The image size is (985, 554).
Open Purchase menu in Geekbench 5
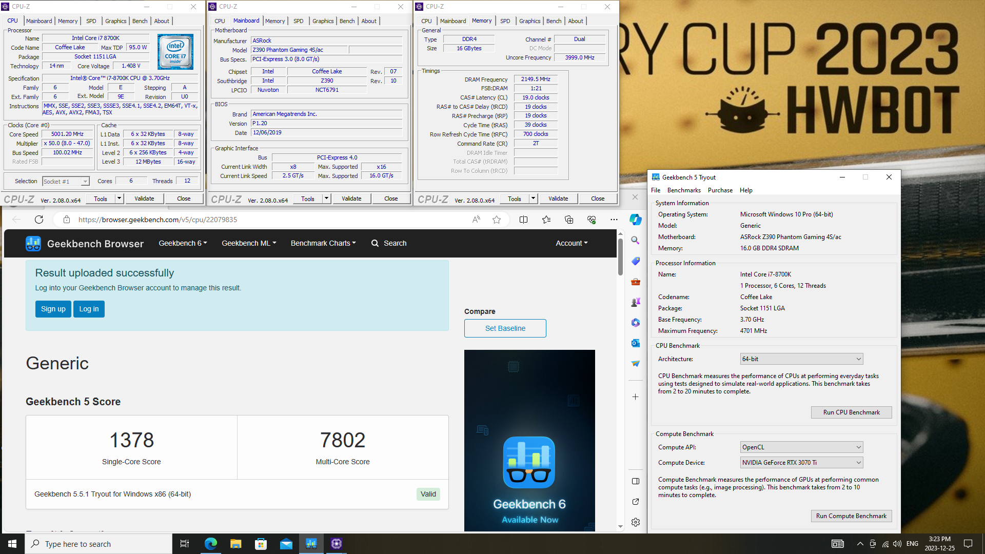click(720, 190)
